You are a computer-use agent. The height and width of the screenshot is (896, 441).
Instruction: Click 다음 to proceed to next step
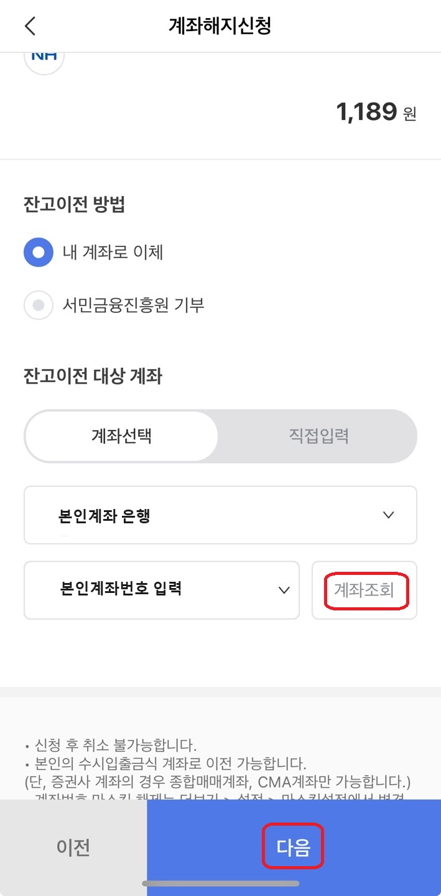[x=293, y=846]
